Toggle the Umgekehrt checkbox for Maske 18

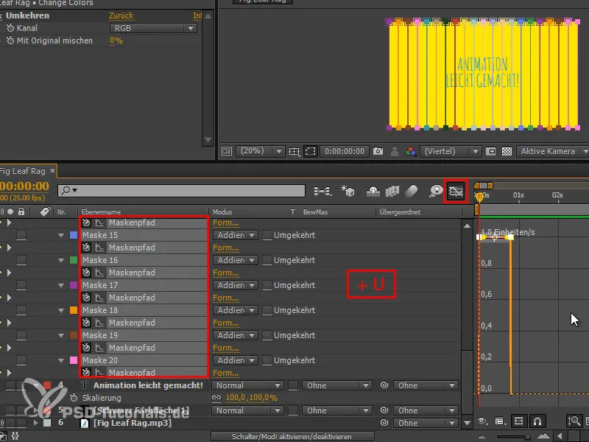tap(267, 310)
